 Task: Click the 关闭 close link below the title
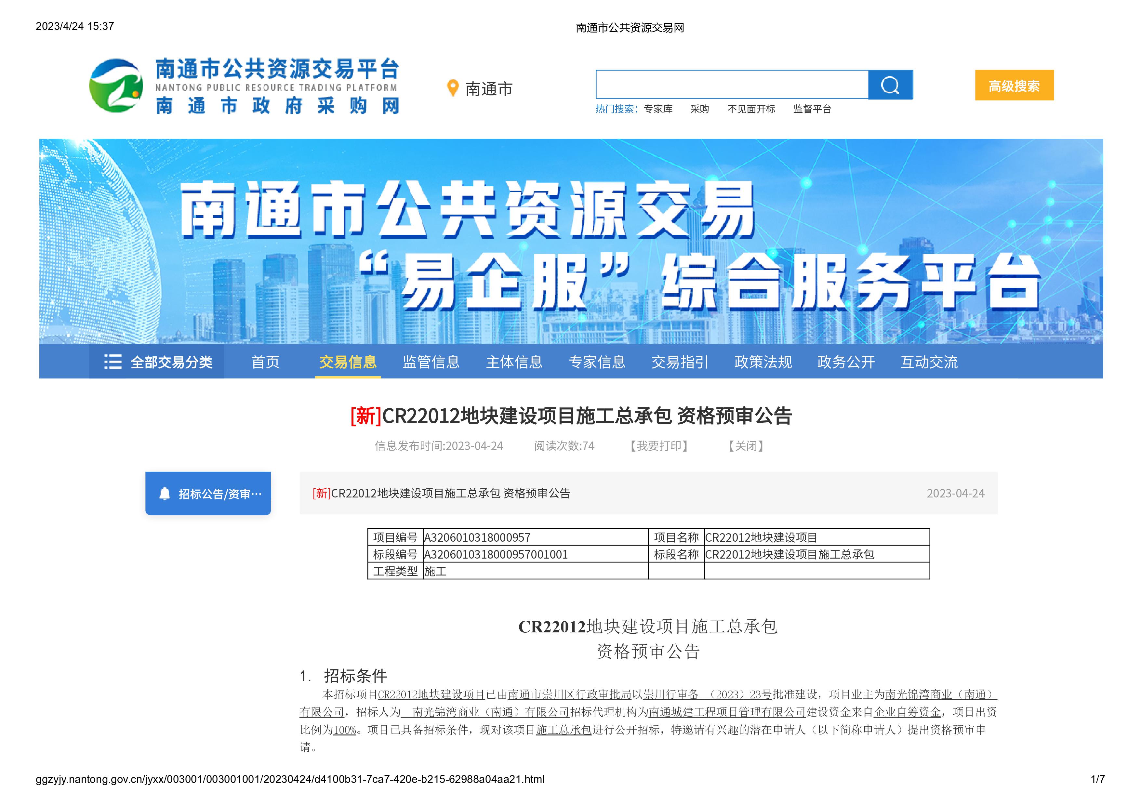point(745,446)
